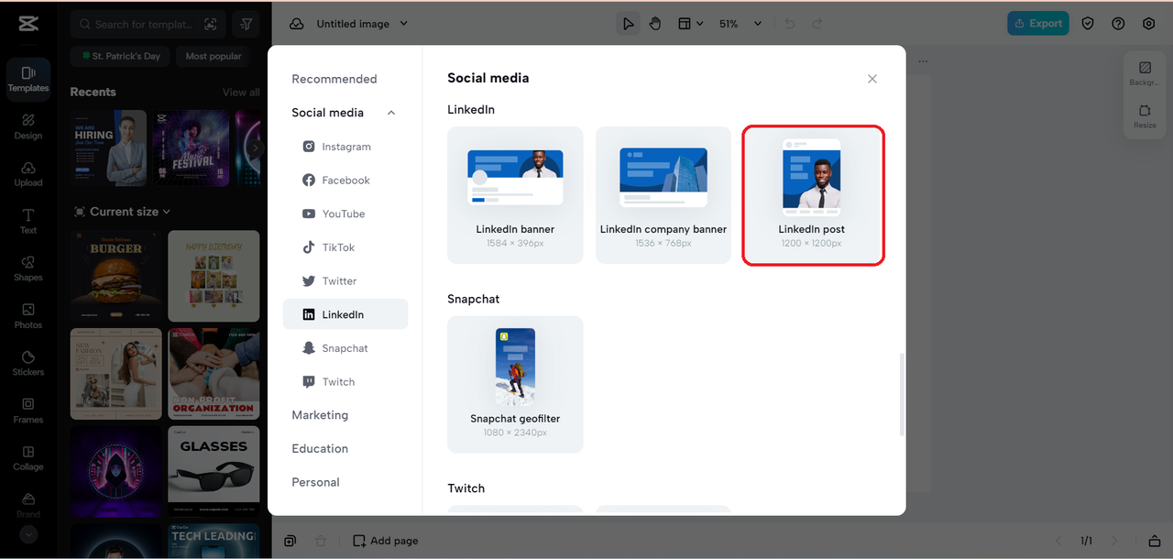1173x559 pixels.
Task: Switch to the Marketing category
Action: pos(319,414)
